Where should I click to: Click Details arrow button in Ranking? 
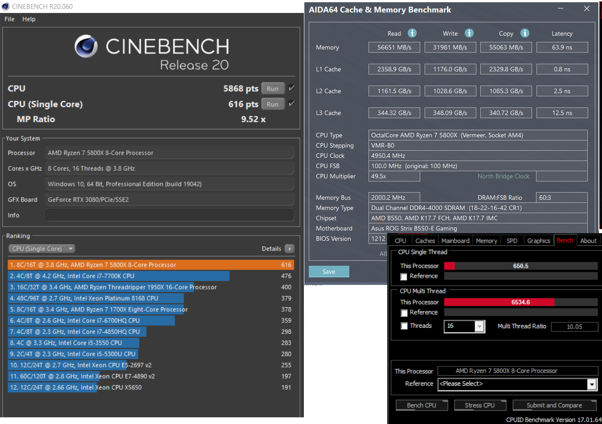tap(289, 249)
